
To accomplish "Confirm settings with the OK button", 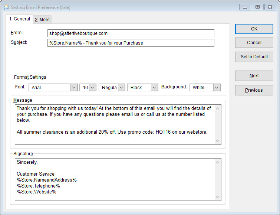I will pyautogui.click(x=254, y=29).
